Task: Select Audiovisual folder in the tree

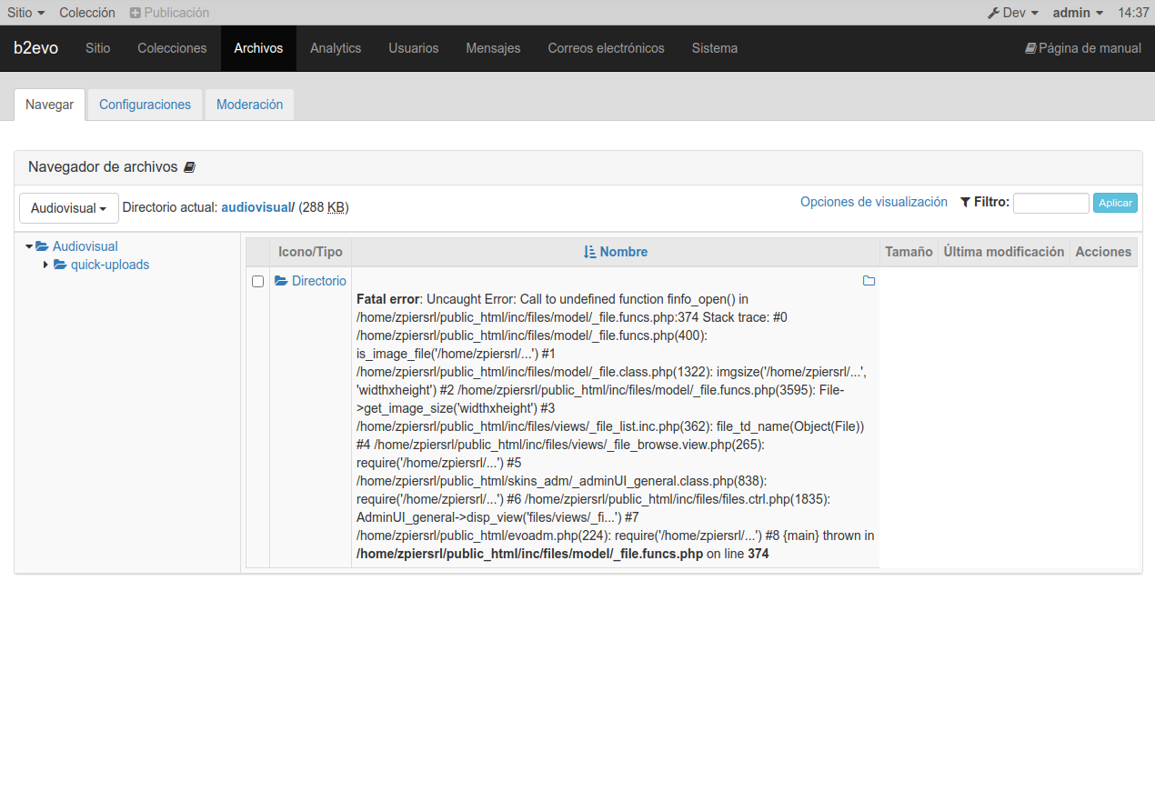Action: click(x=85, y=246)
